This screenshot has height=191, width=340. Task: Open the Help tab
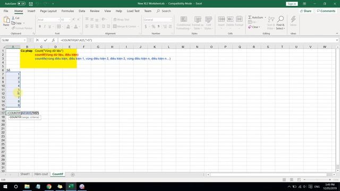click(118, 11)
